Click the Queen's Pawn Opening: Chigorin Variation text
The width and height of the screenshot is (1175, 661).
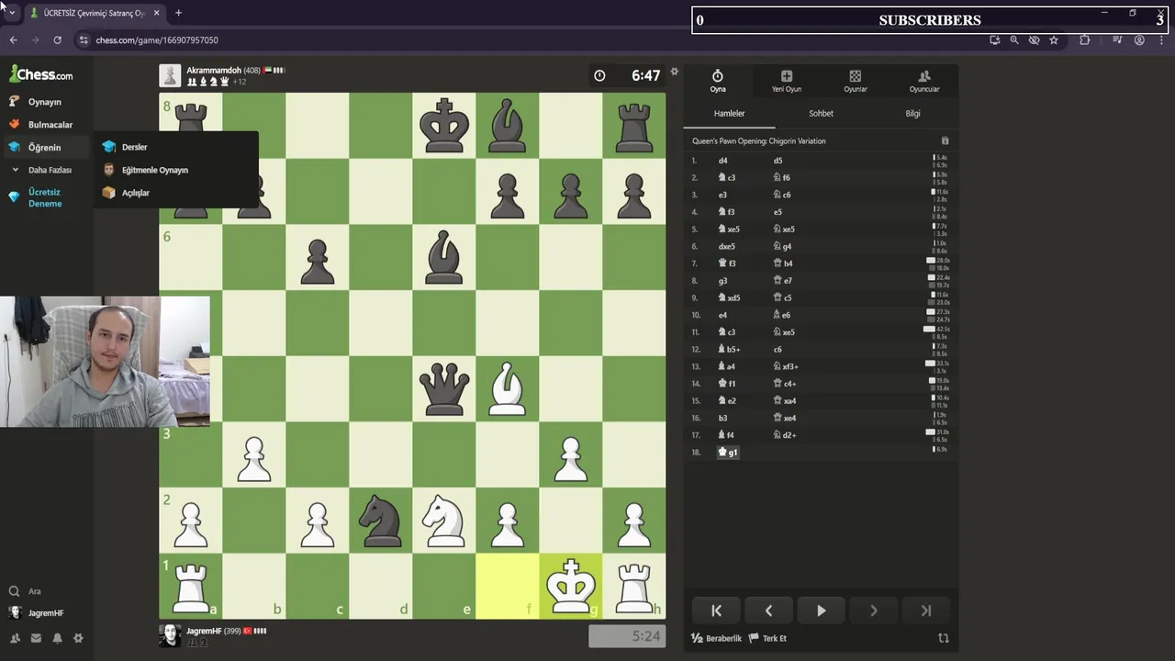coord(759,141)
